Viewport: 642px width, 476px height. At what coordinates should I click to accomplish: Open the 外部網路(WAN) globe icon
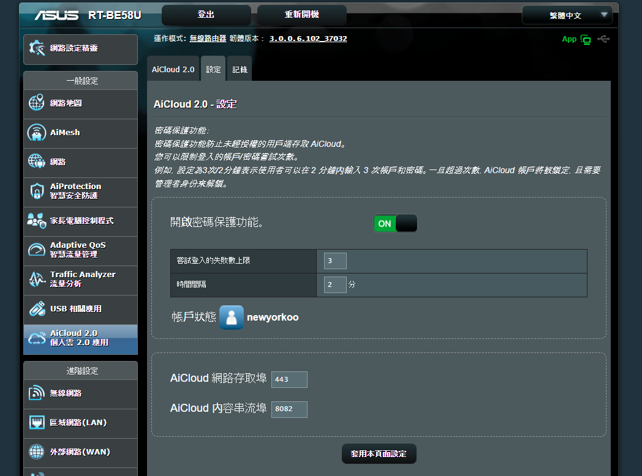36,452
